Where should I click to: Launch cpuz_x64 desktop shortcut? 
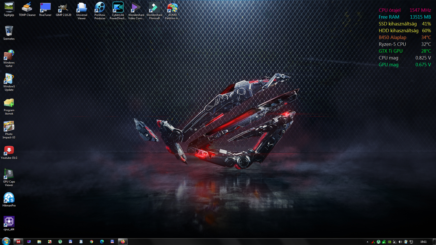(x=9, y=224)
